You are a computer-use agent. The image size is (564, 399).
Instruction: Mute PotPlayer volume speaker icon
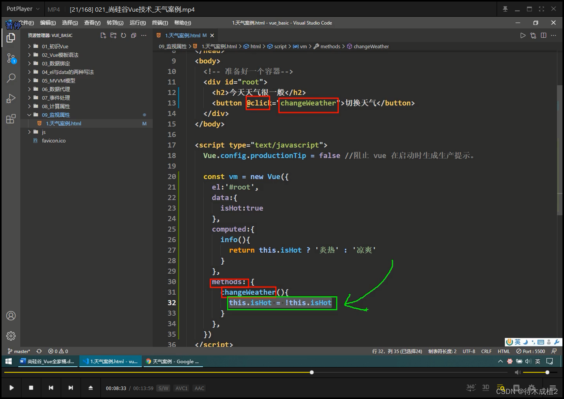point(517,373)
